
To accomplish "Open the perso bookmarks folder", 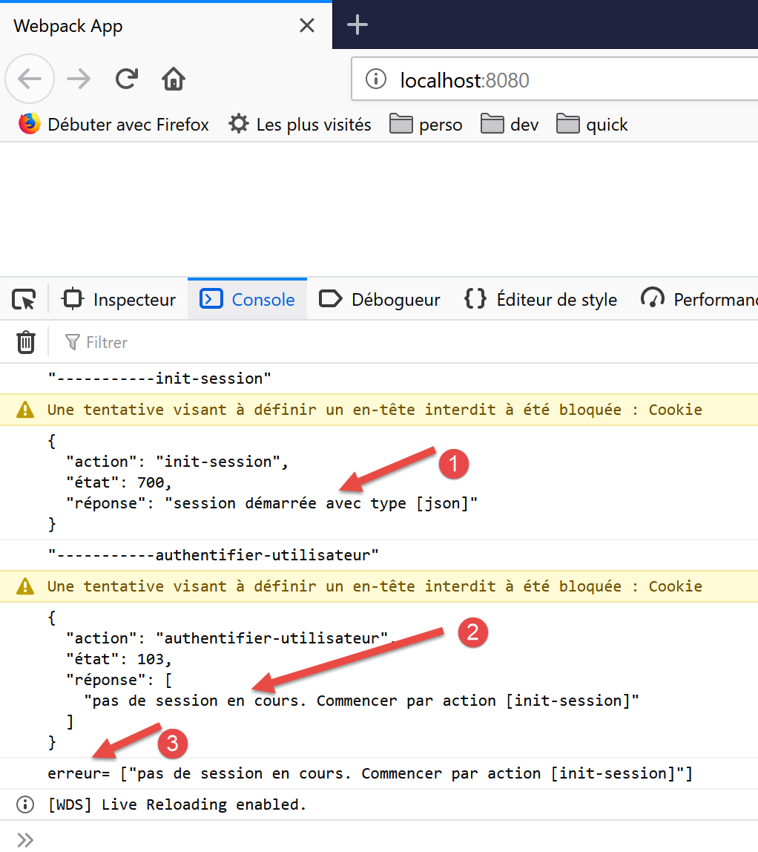I will tap(426, 125).
